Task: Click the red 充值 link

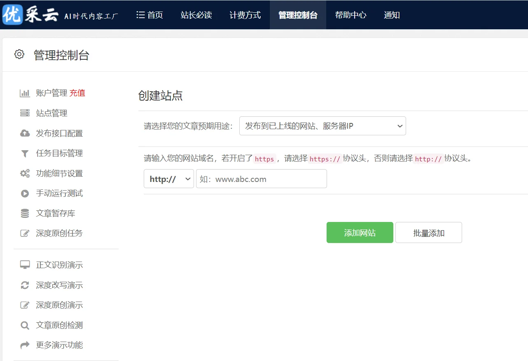Action: click(x=77, y=93)
